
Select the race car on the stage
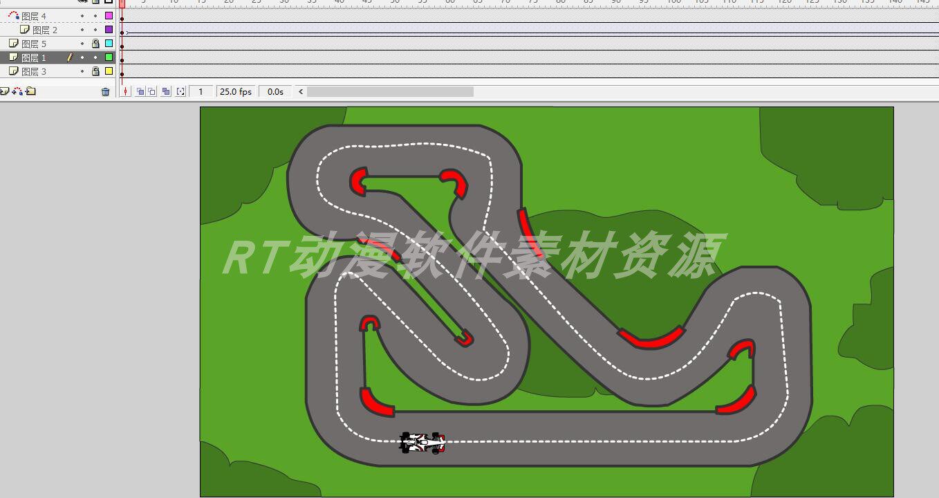point(422,443)
